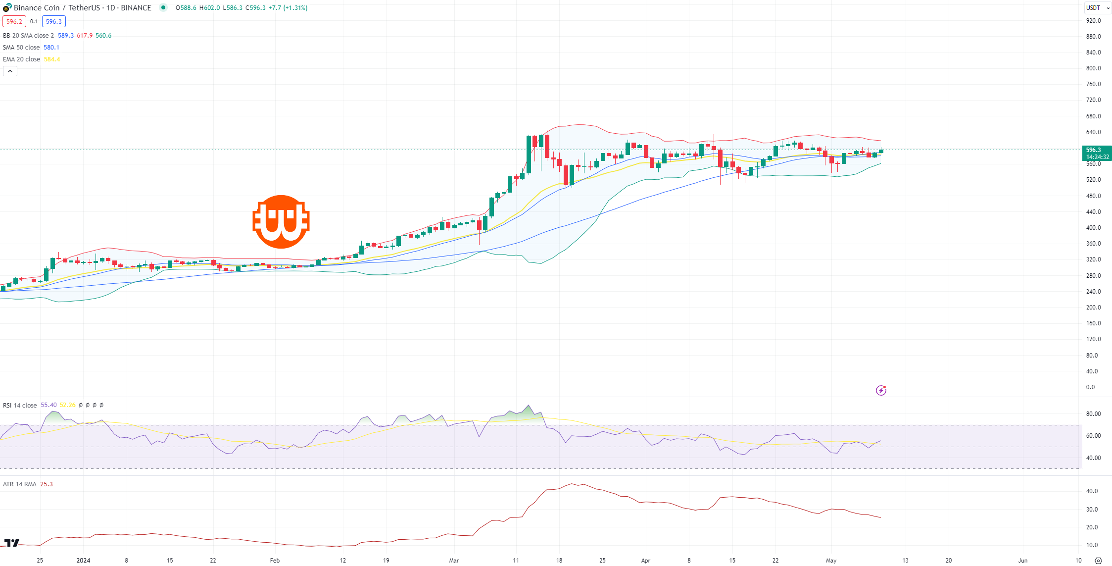Viewport: 1112px width, 566px height.
Task: Select the BB 20 SMA close legend
Action: coord(29,36)
